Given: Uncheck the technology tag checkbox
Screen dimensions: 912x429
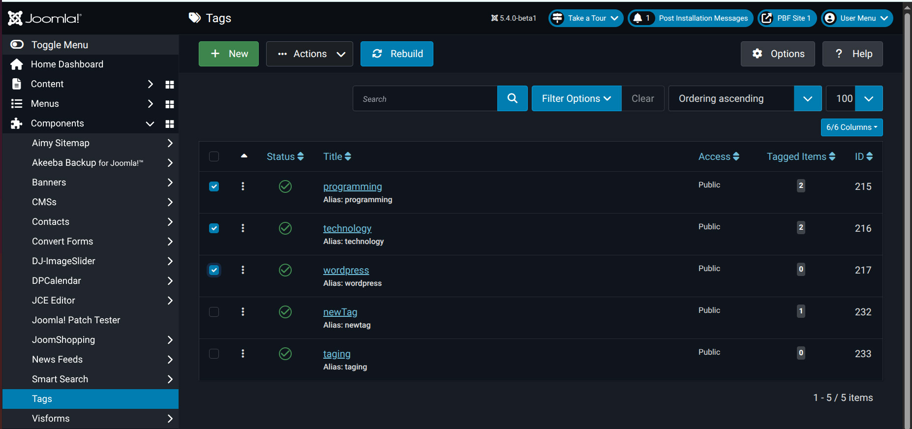Looking at the screenshot, I should tap(214, 228).
